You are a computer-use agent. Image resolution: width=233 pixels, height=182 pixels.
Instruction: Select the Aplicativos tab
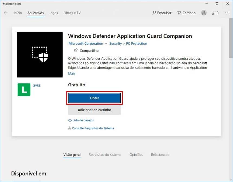[x=35, y=13]
